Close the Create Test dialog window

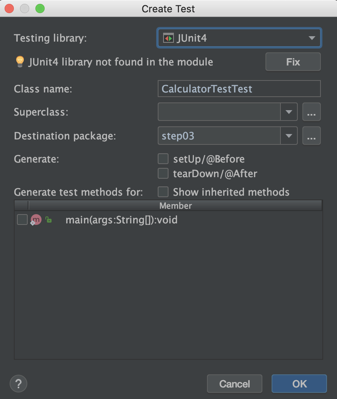pos(9,8)
